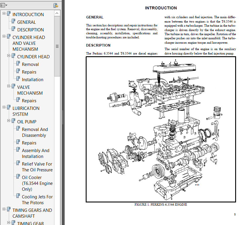Collapse the TIMING GEARS AND CAMSHAFT node
This screenshot has height=225, width=246.
coord(4,209)
